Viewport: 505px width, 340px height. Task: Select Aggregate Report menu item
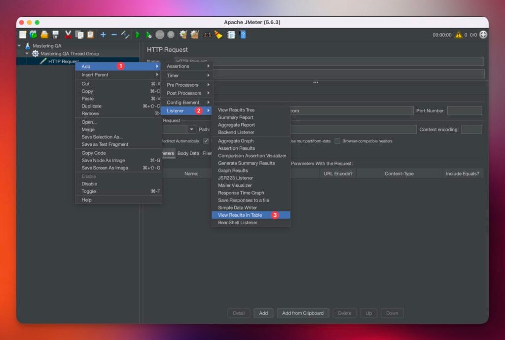(x=251, y=125)
